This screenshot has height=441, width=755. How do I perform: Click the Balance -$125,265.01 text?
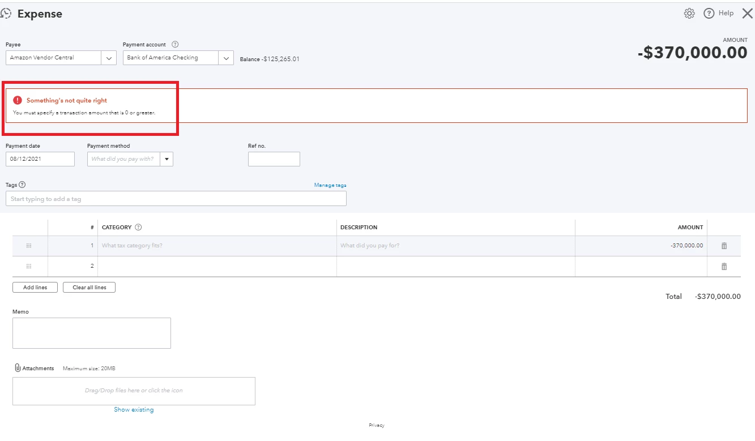pyautogui.click(x=270, y=59)
